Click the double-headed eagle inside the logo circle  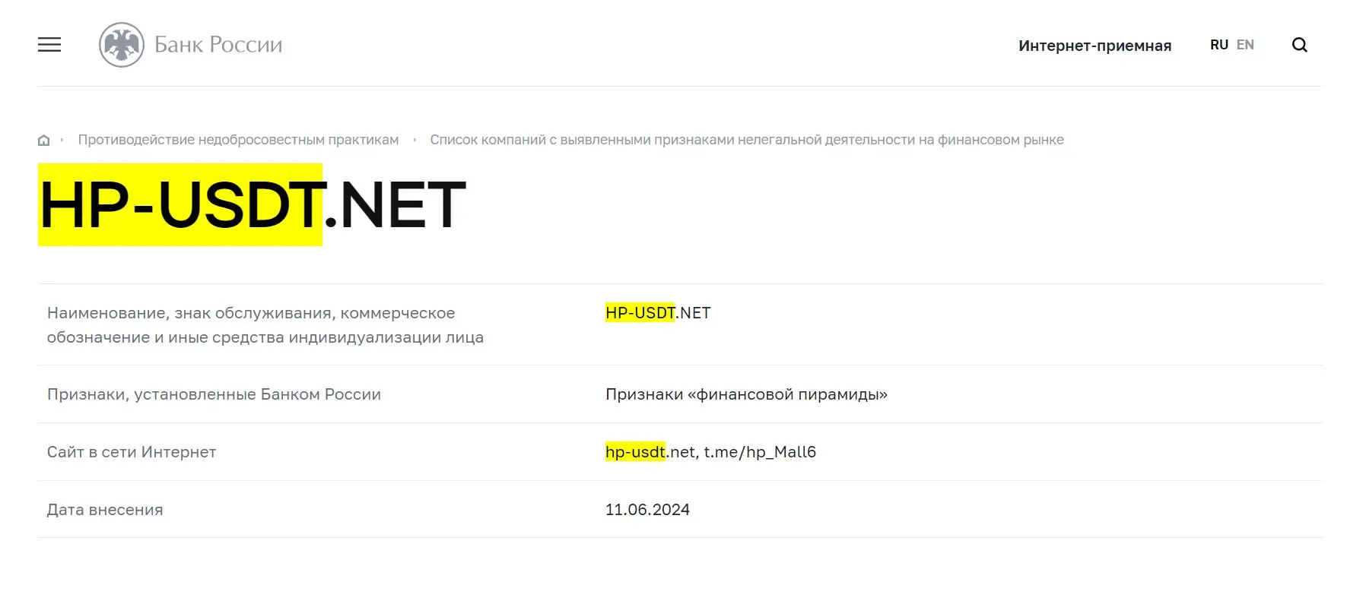(122, 44)
